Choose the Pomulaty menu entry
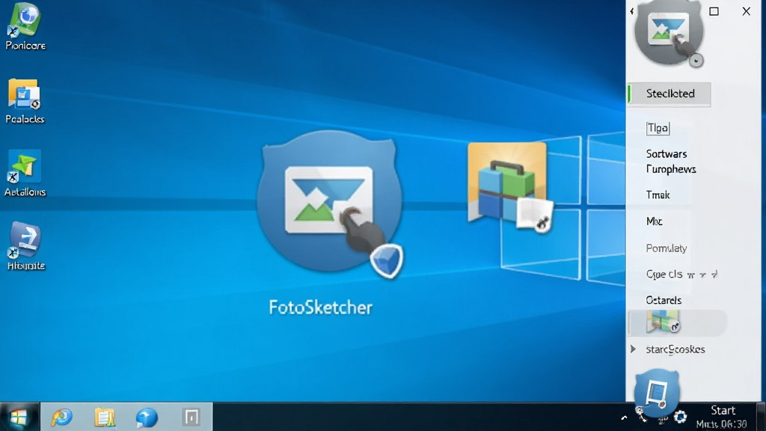Viewport: 766px width, 431px height. coord(667,248)
